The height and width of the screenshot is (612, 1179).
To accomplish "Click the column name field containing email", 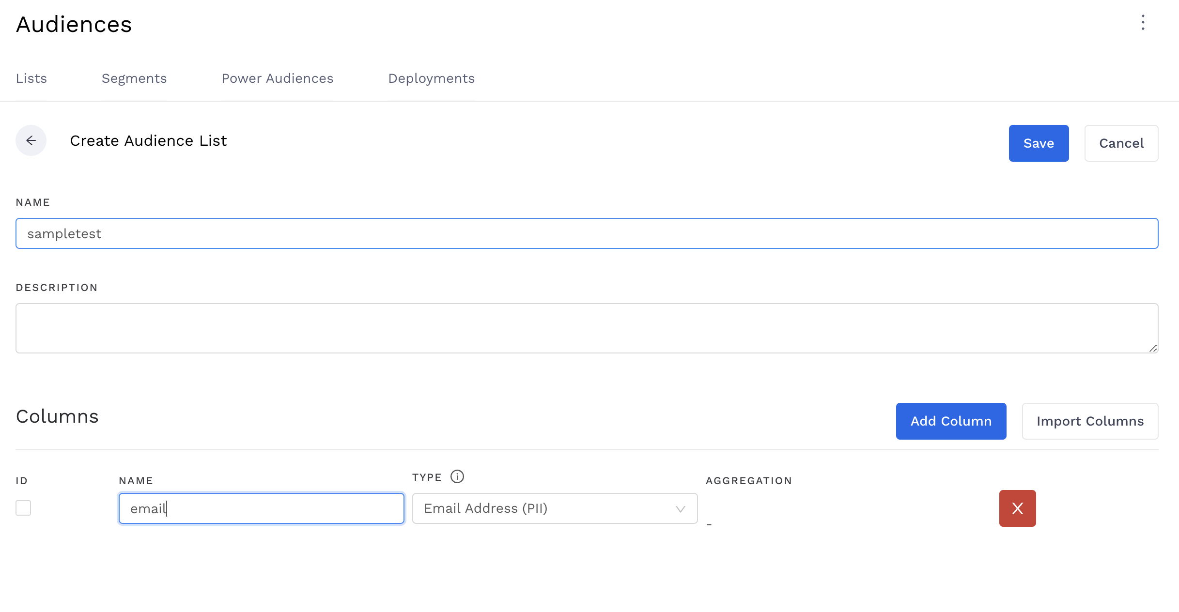I will [x=262, y=508].
